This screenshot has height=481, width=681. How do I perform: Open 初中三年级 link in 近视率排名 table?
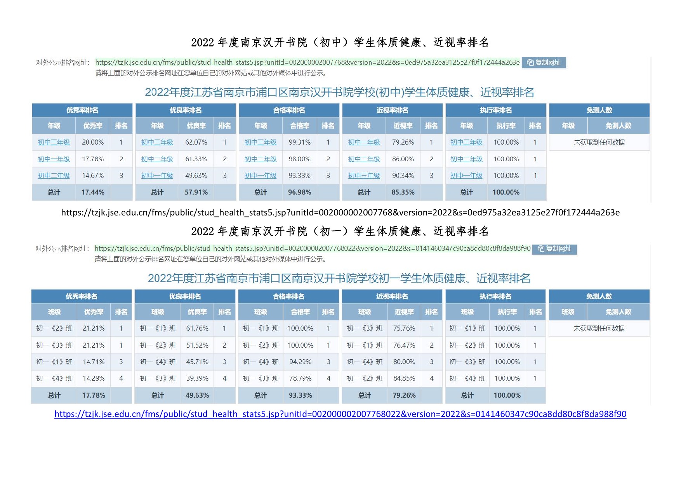tap(364, 176)
